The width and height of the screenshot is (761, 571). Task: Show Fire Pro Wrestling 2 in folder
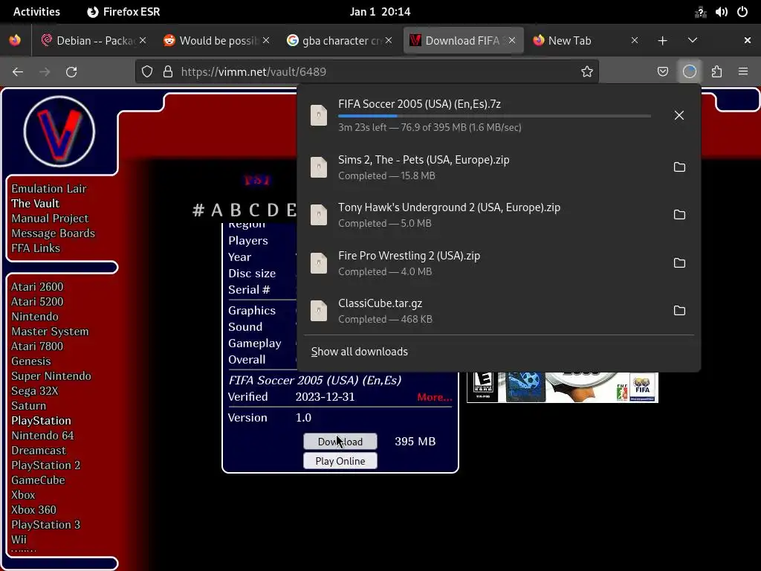coord(679,262)
